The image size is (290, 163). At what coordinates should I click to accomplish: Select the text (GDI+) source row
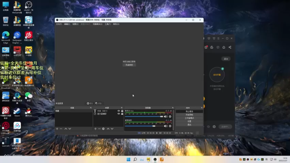click(108, 111)
